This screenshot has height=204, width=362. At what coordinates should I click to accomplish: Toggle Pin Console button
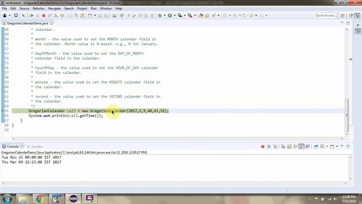[x=316, y=146]
